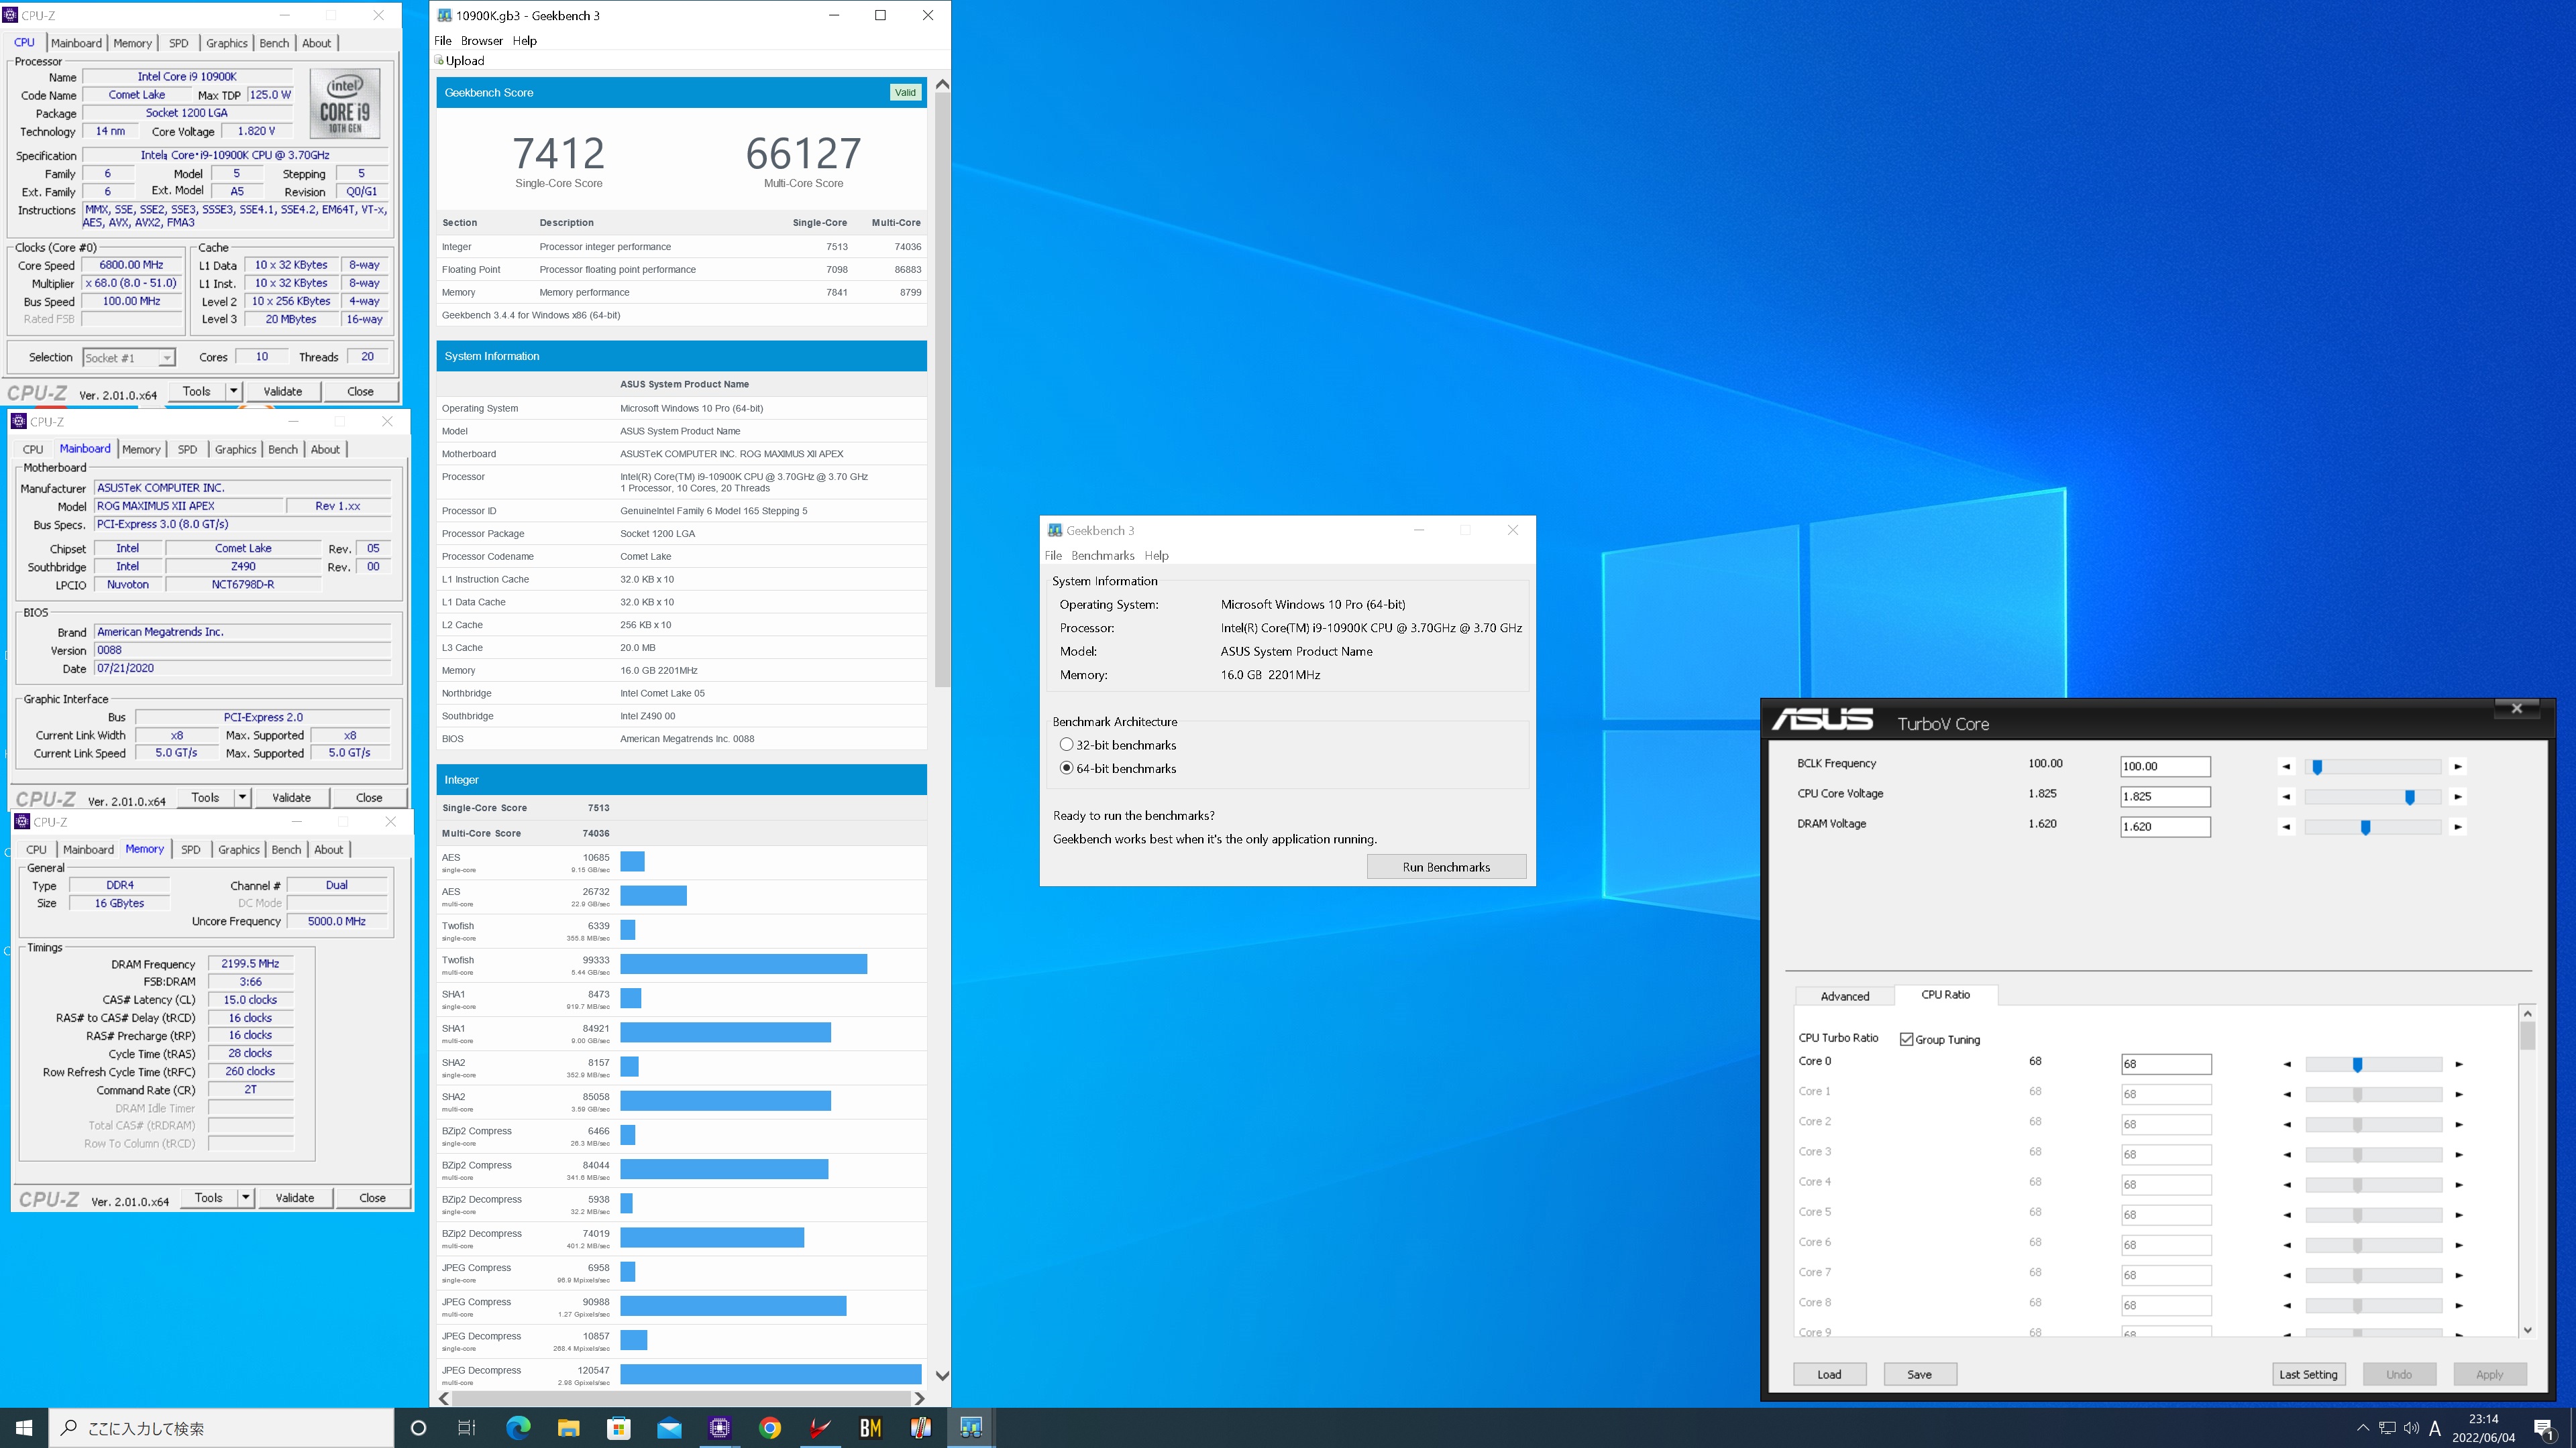Image resolution: width=2576 pixels, height=1448 pixels.
Task: Click the Windows taskbar search box
Action: 221,1428
